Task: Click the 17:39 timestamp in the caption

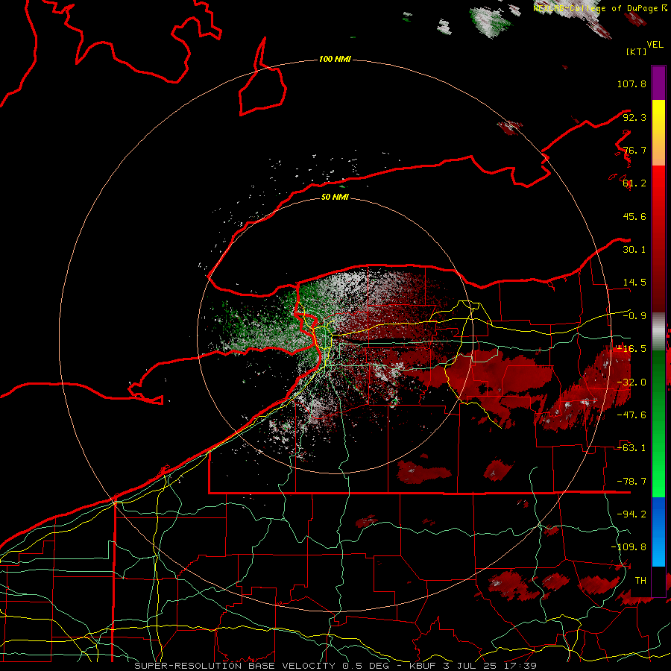Action: tap(520, 666)
